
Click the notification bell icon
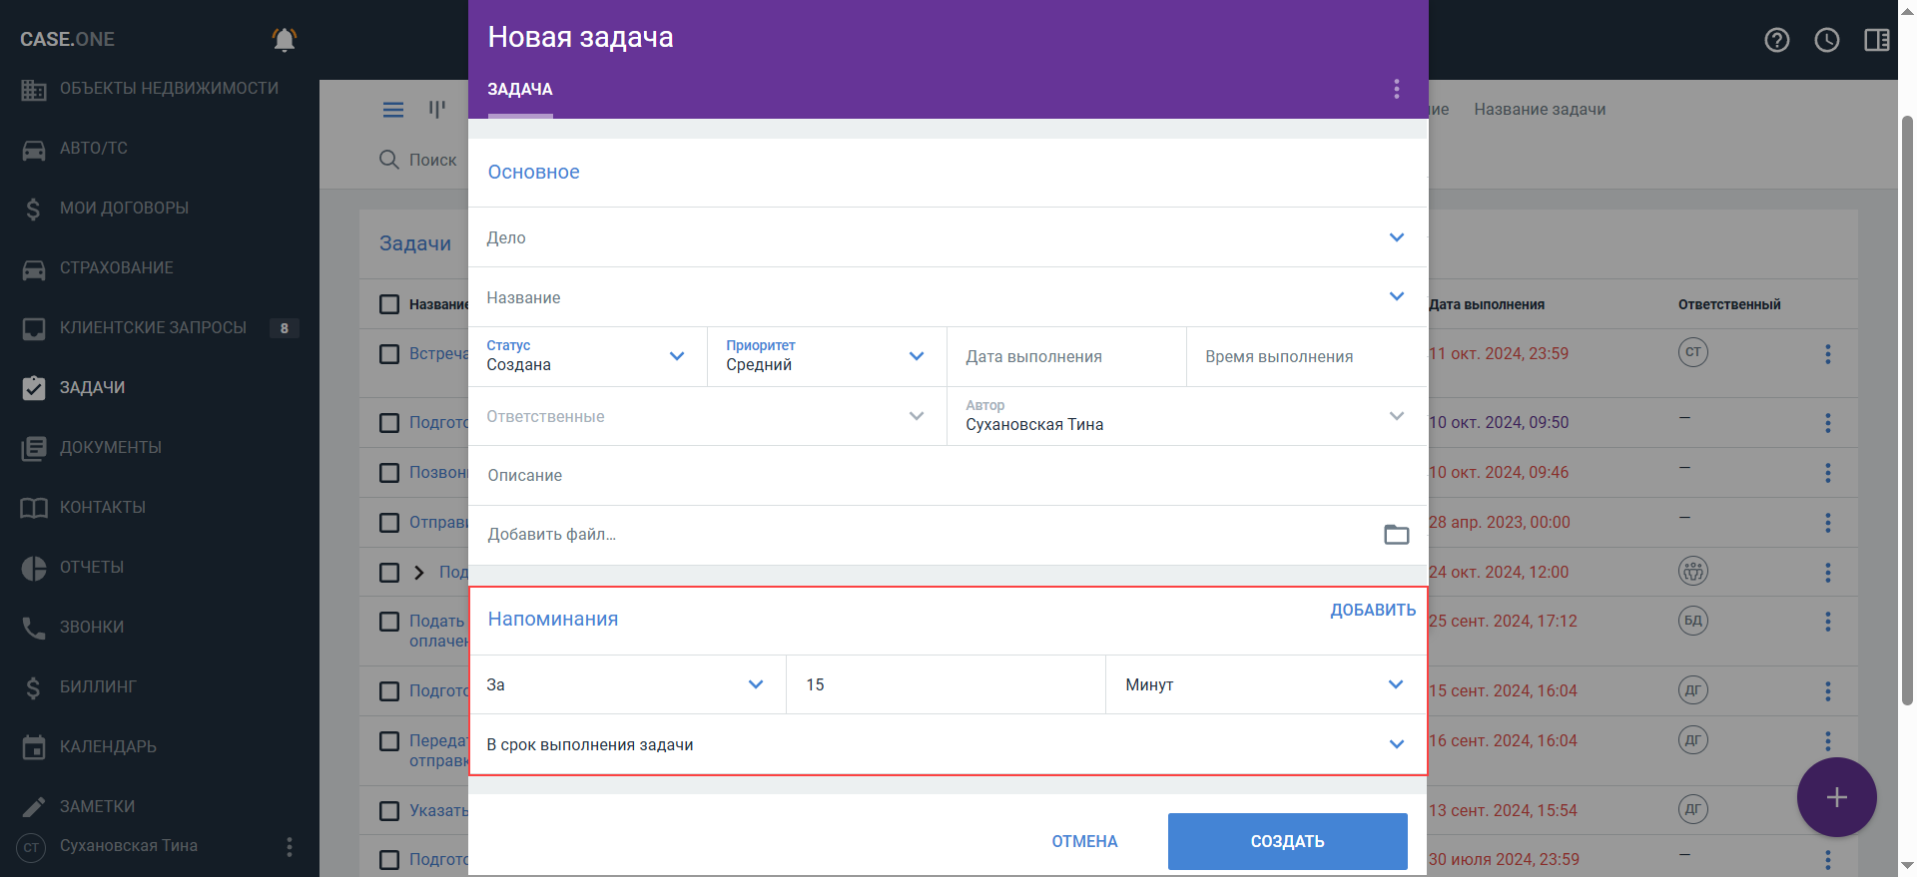285,40
